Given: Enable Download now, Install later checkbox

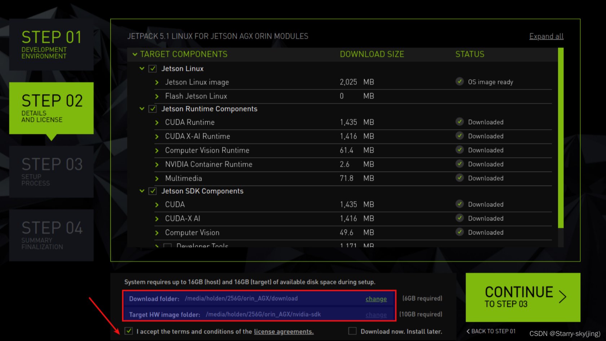Looking at the screenshot, I should pos(352,331).
